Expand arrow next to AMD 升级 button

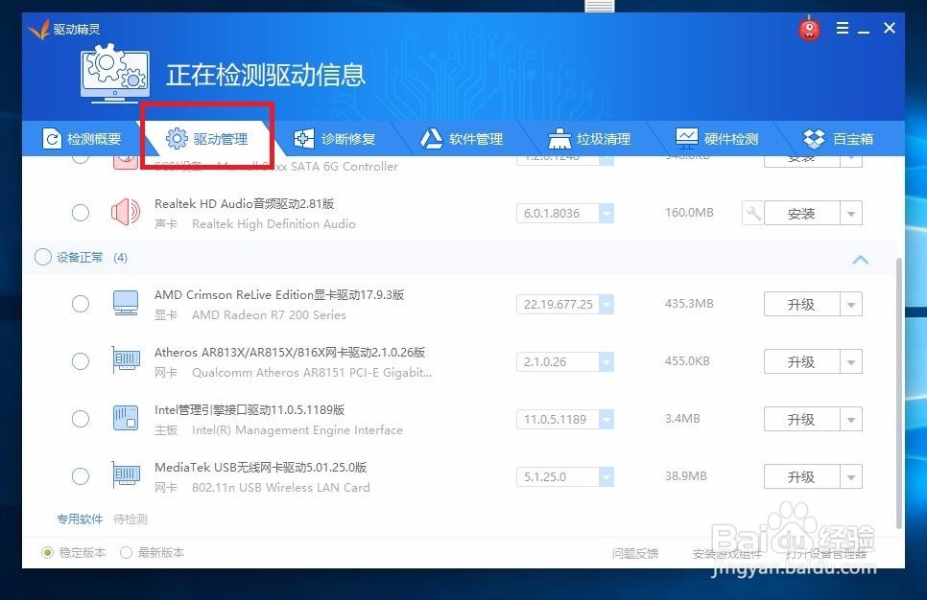(x=851, y=304)
